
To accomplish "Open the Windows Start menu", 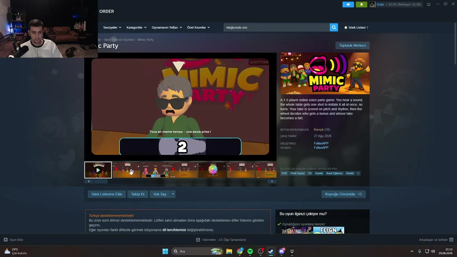I will pos(165,251).
